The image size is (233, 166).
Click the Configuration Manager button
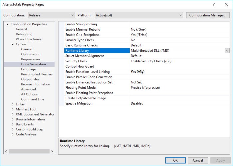pyautogui.click(x=208, y=15)
